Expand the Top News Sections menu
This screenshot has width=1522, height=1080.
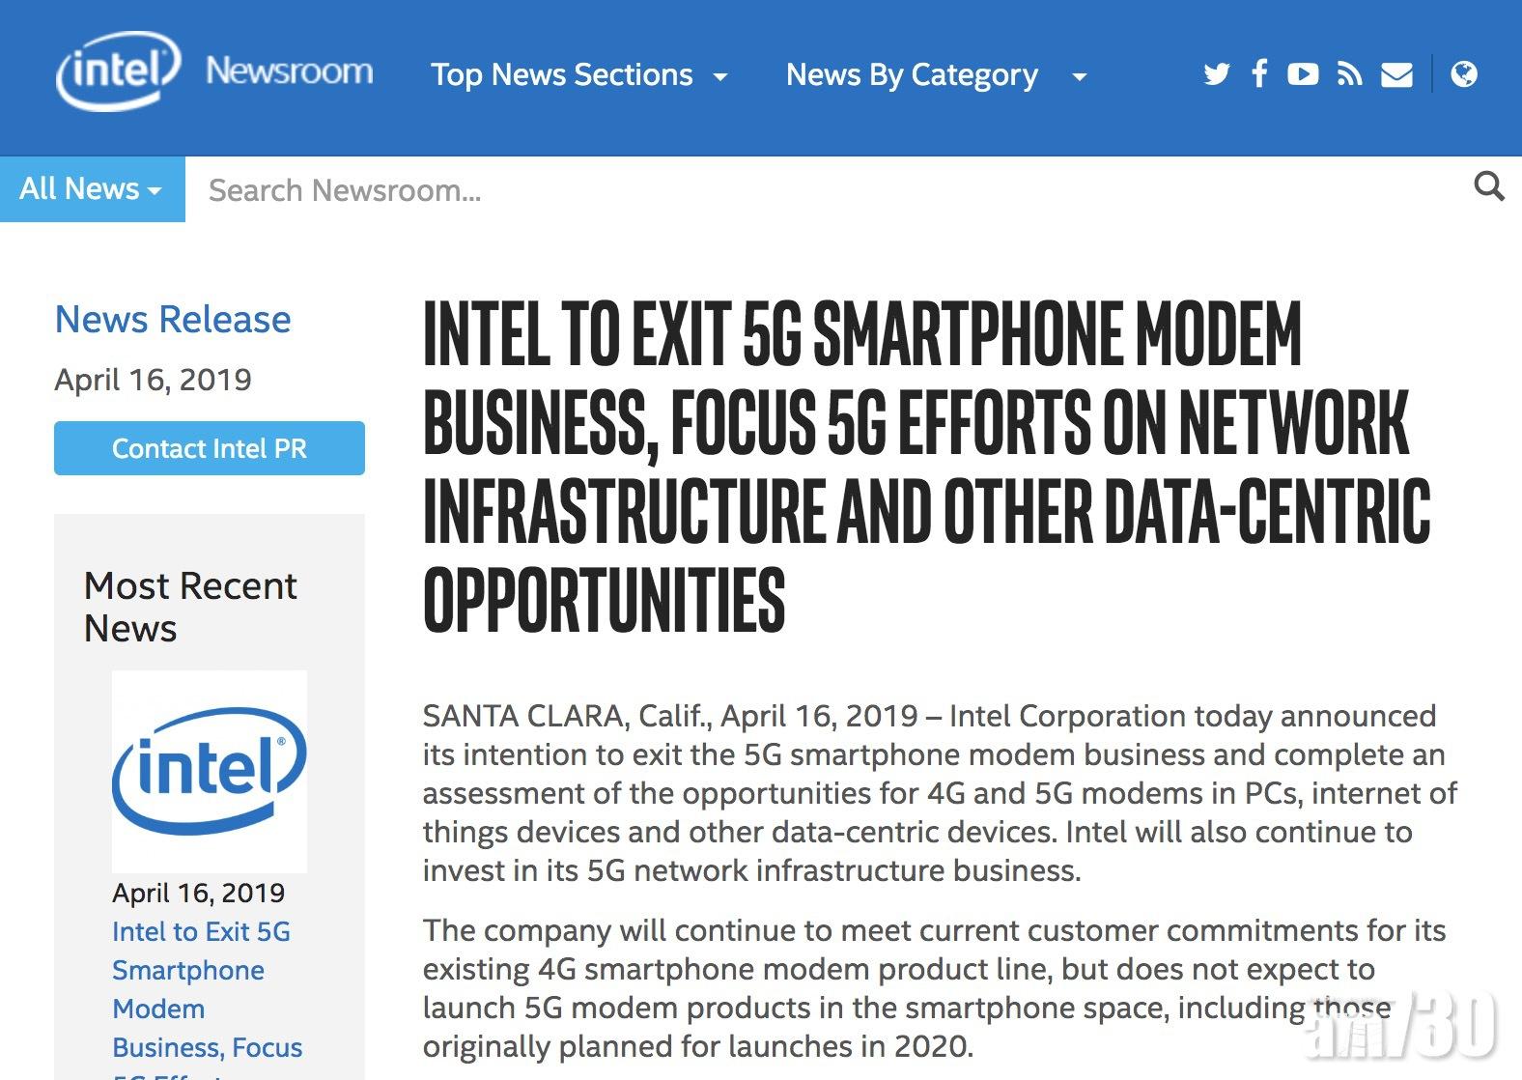(578, 75)
